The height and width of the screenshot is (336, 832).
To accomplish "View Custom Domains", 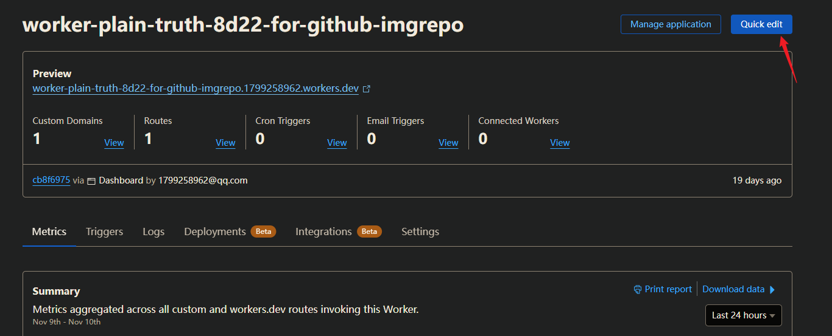I will click(114, 143).
